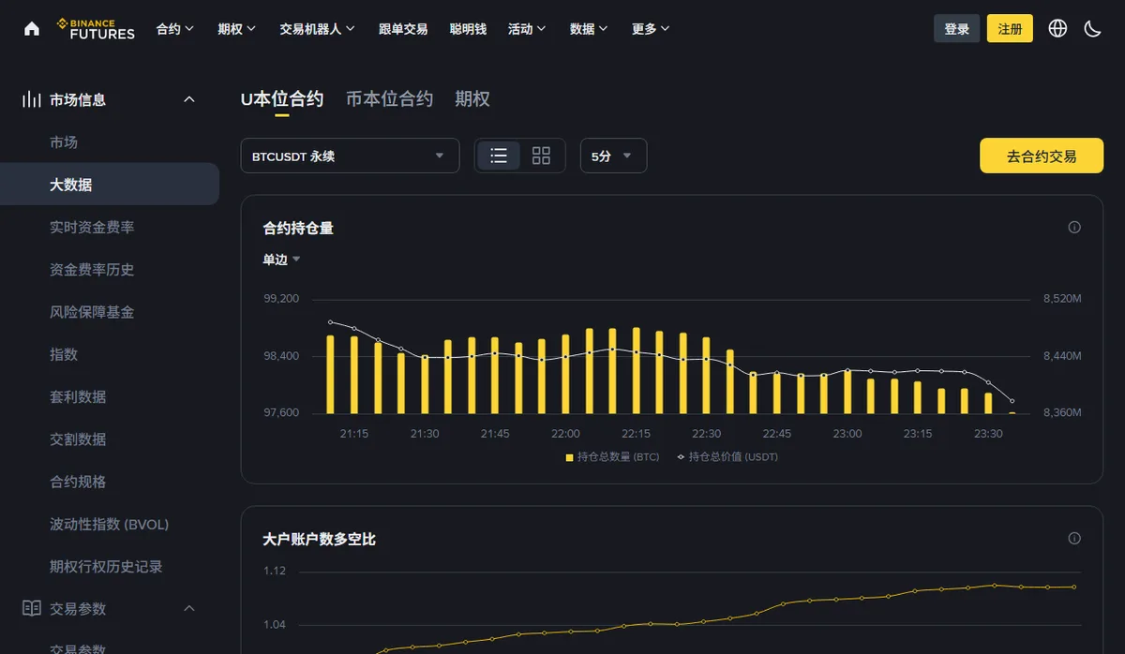Image resolution: width=1125 pixels, height=654 pixels.
Task: Open the 单边 dropdown
Action: (281, 260)
